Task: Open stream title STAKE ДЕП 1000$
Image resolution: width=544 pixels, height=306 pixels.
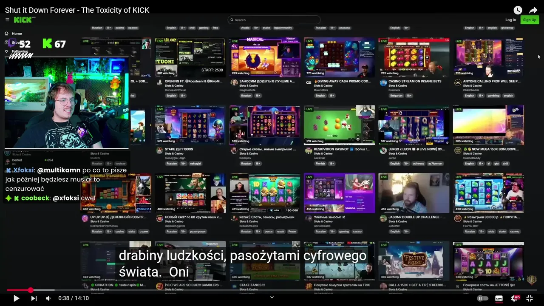Action: (179, 149)
